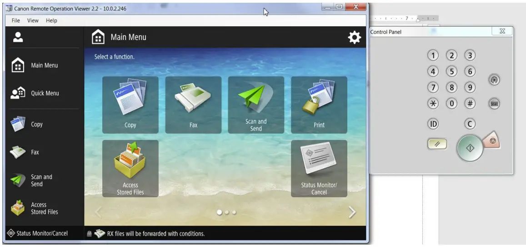Image resolution: width=526 pixels, height=247 pixels.
Task: Click keypad button 4 on Control Panel
Action: tap(433, 72)
